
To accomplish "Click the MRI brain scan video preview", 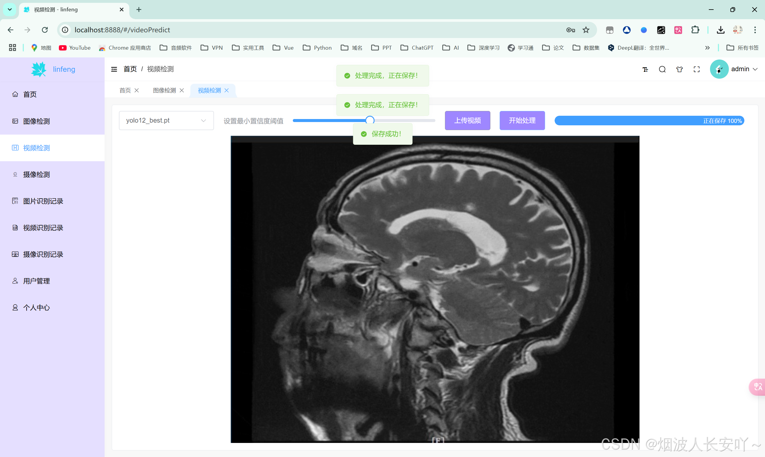I will (434, 290).
